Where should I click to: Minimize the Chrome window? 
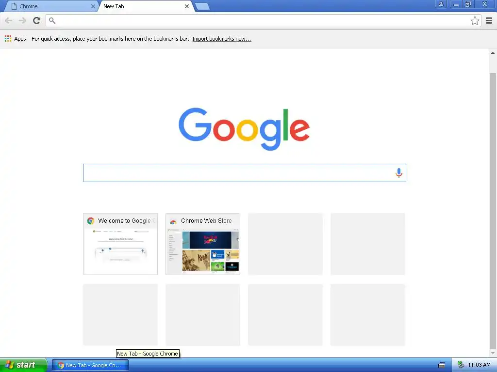456,4
